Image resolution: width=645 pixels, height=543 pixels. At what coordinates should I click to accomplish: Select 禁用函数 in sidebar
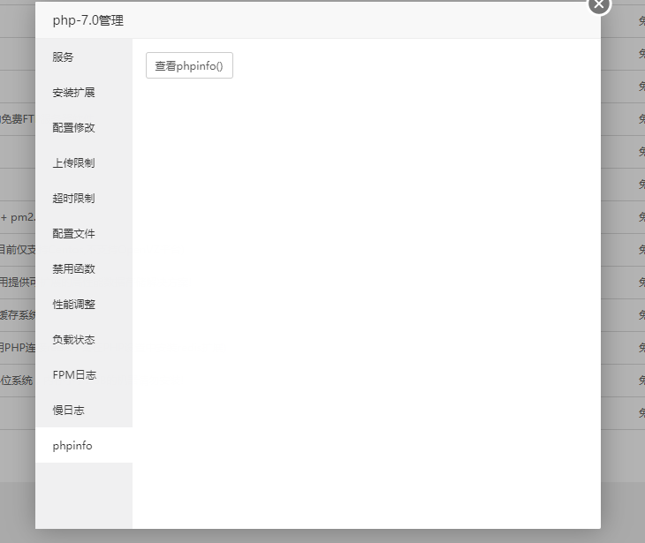point(84,269)
